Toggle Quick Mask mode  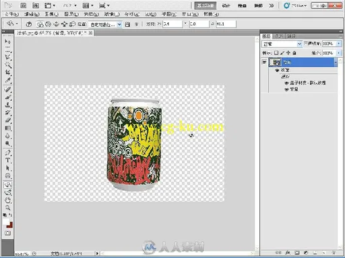pyautogui.click(x=7, y=233)
